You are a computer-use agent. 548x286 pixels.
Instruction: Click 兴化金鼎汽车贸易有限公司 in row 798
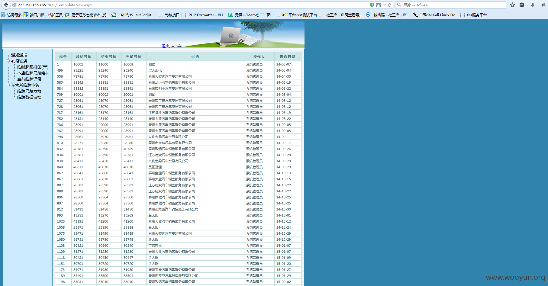pos(168,137)
